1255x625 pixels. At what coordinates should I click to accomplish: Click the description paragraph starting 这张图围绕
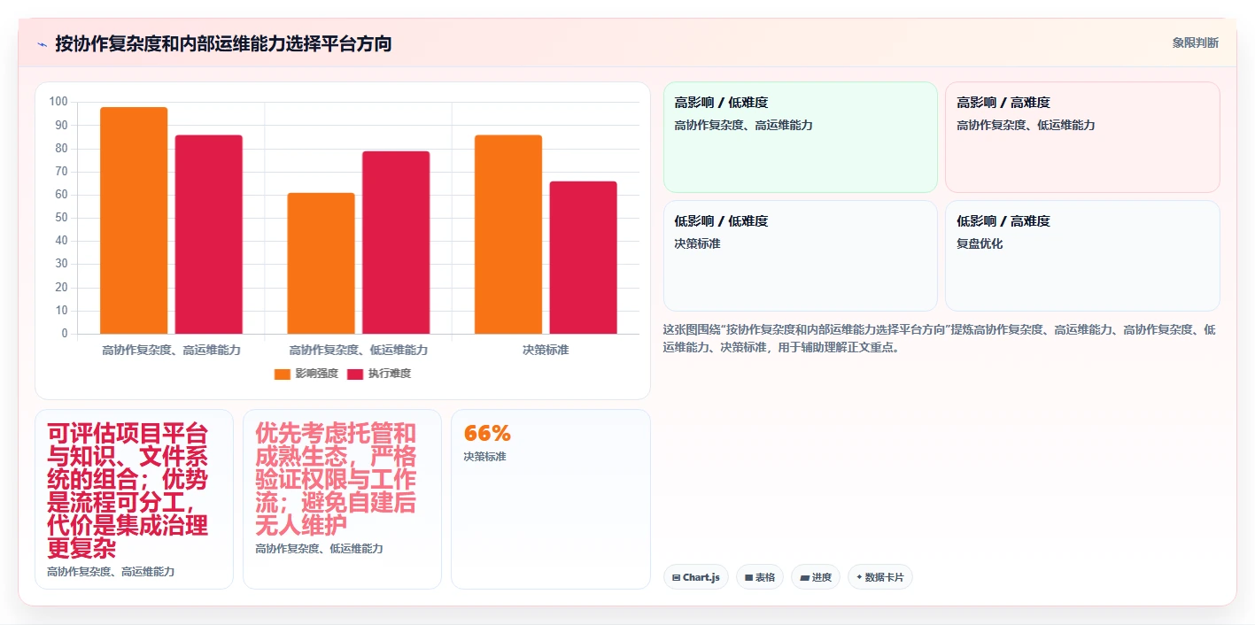pos(940,339)
